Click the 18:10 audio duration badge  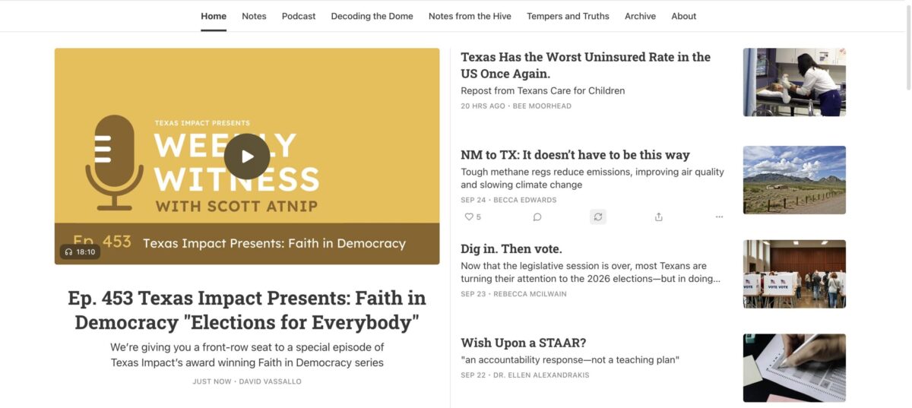click(x=80, y=251)
